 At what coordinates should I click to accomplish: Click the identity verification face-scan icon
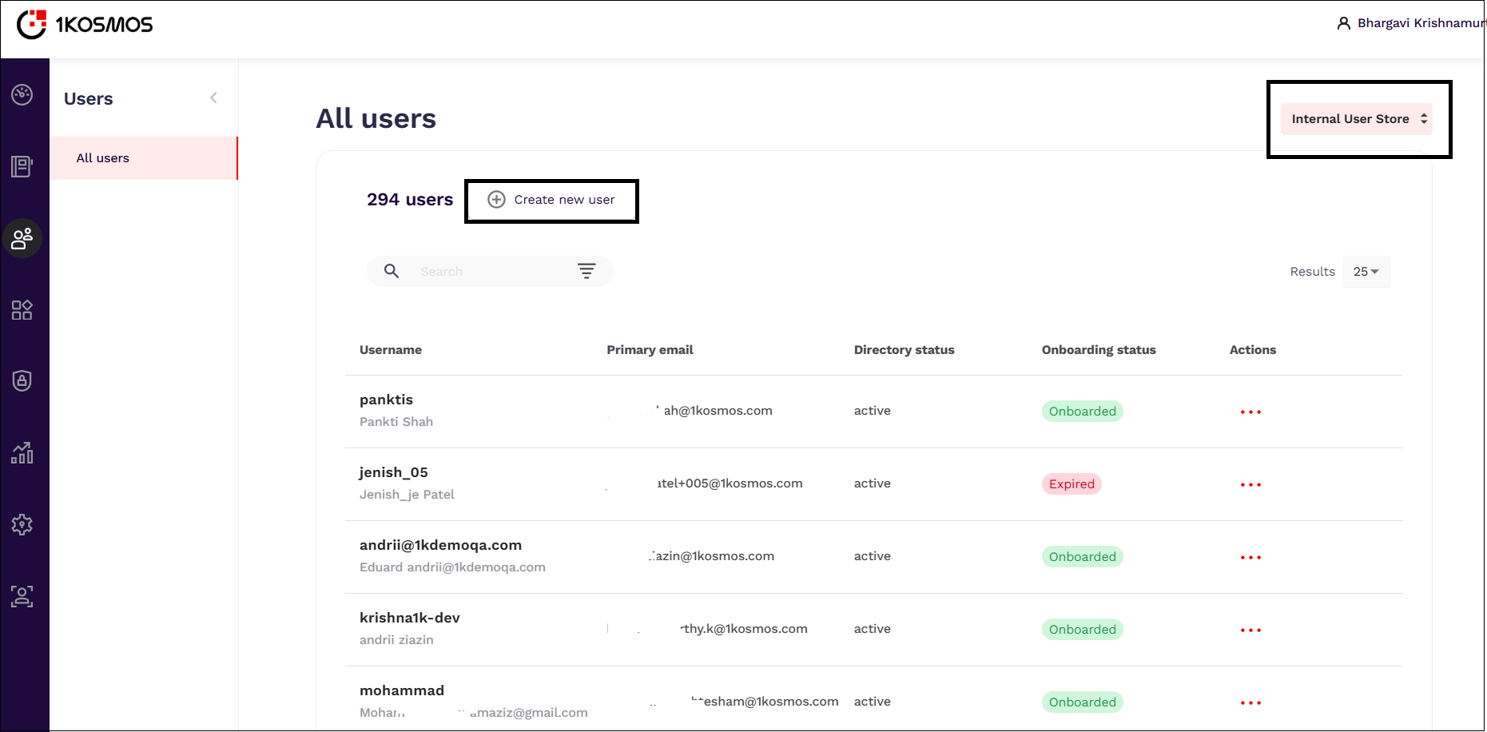[x=22, y=596]
